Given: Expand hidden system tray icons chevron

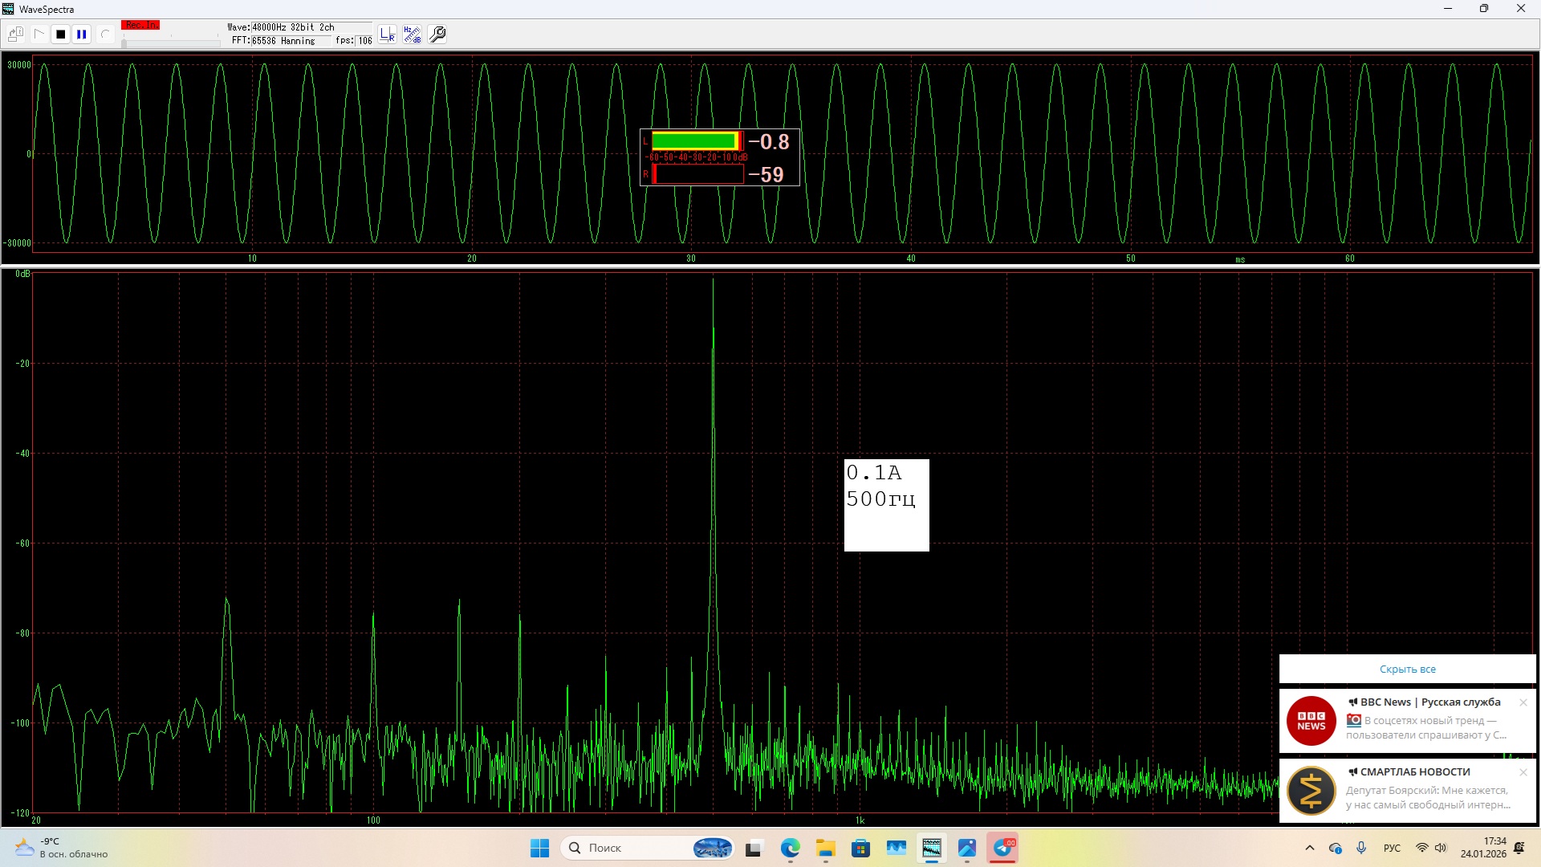Looking at the screenshot, I should [x=1310, y=848].
